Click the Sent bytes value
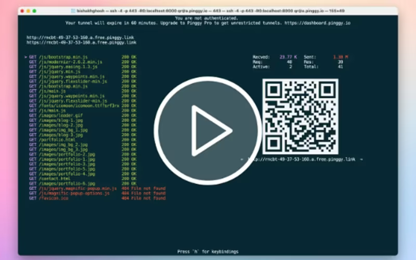Screen dimensions: 416x260 341,57
